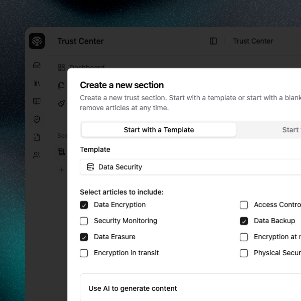This screenshot has width=301, height=301.
Task: Open the documentation open-book sidebar icon
Action: coord(37,101)
